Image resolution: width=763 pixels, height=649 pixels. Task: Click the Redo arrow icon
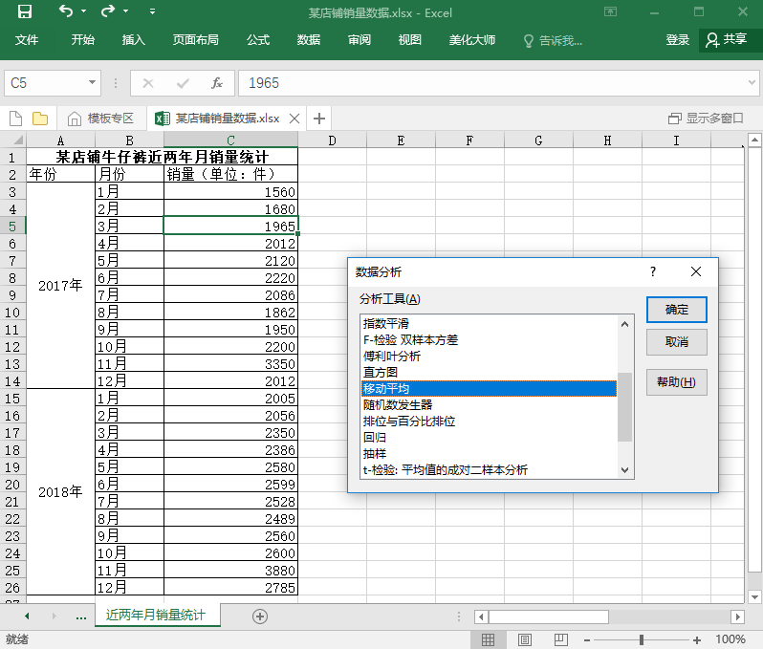click(x=107, y=12)
